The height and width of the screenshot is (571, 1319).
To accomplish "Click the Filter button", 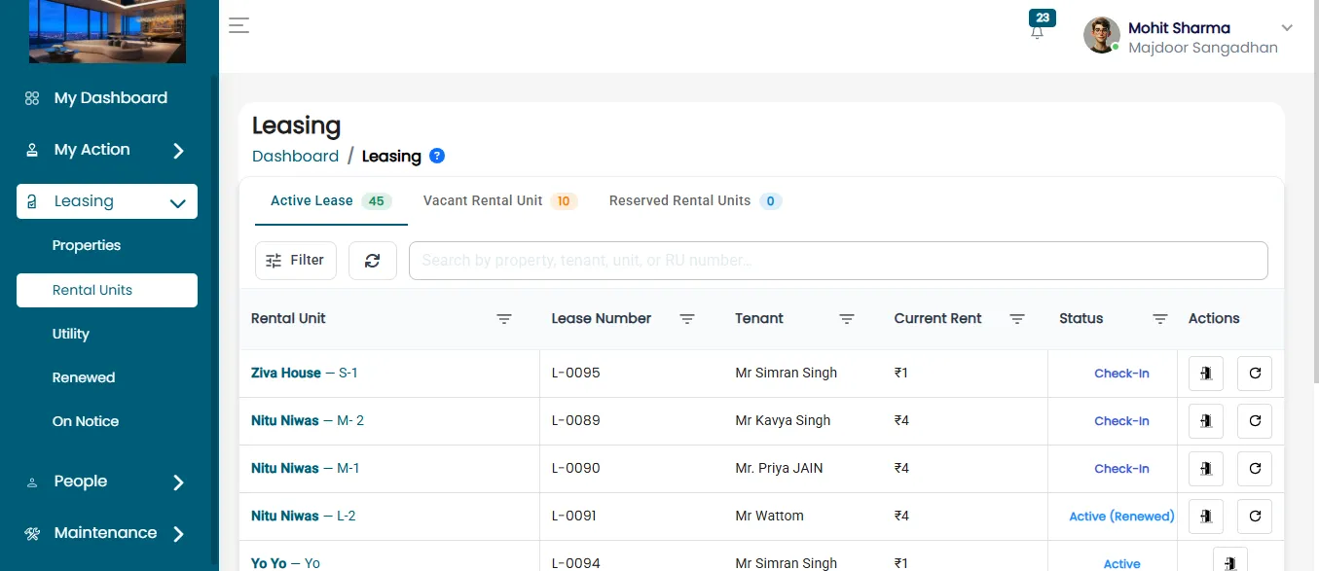I will pos(296,261).
